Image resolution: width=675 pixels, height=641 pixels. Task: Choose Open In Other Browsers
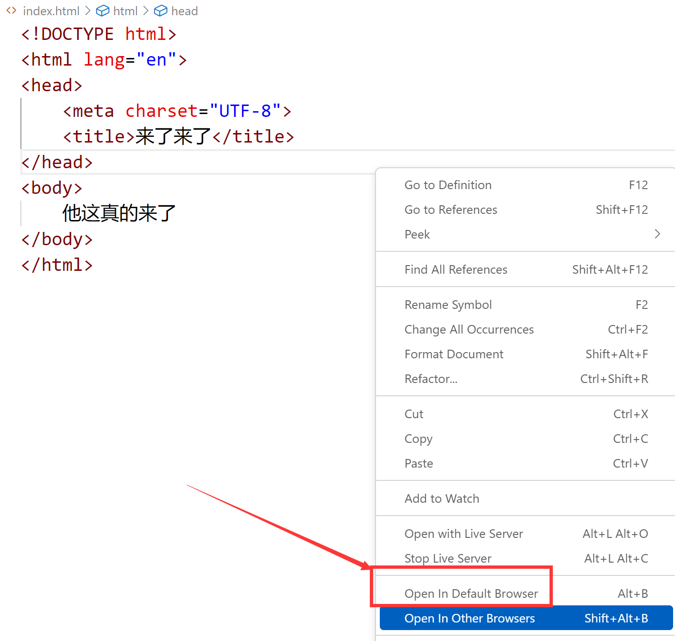click(526, 618)
